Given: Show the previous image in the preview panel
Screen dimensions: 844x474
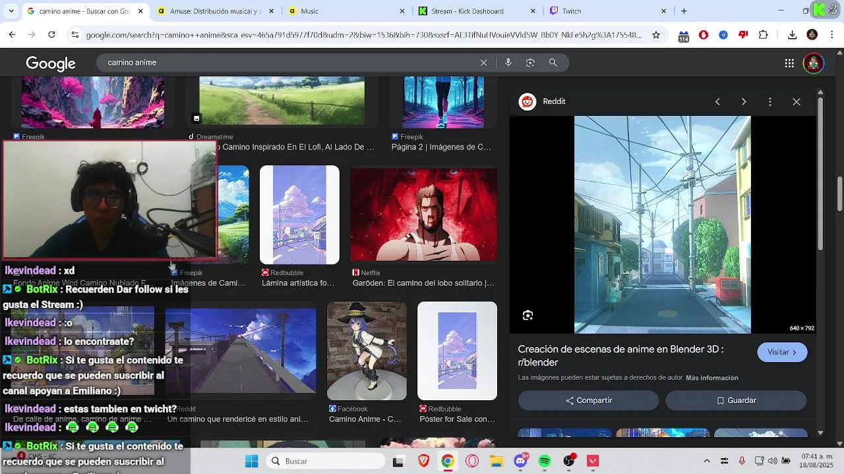Looking at the screenshot, I should point(717,101).
